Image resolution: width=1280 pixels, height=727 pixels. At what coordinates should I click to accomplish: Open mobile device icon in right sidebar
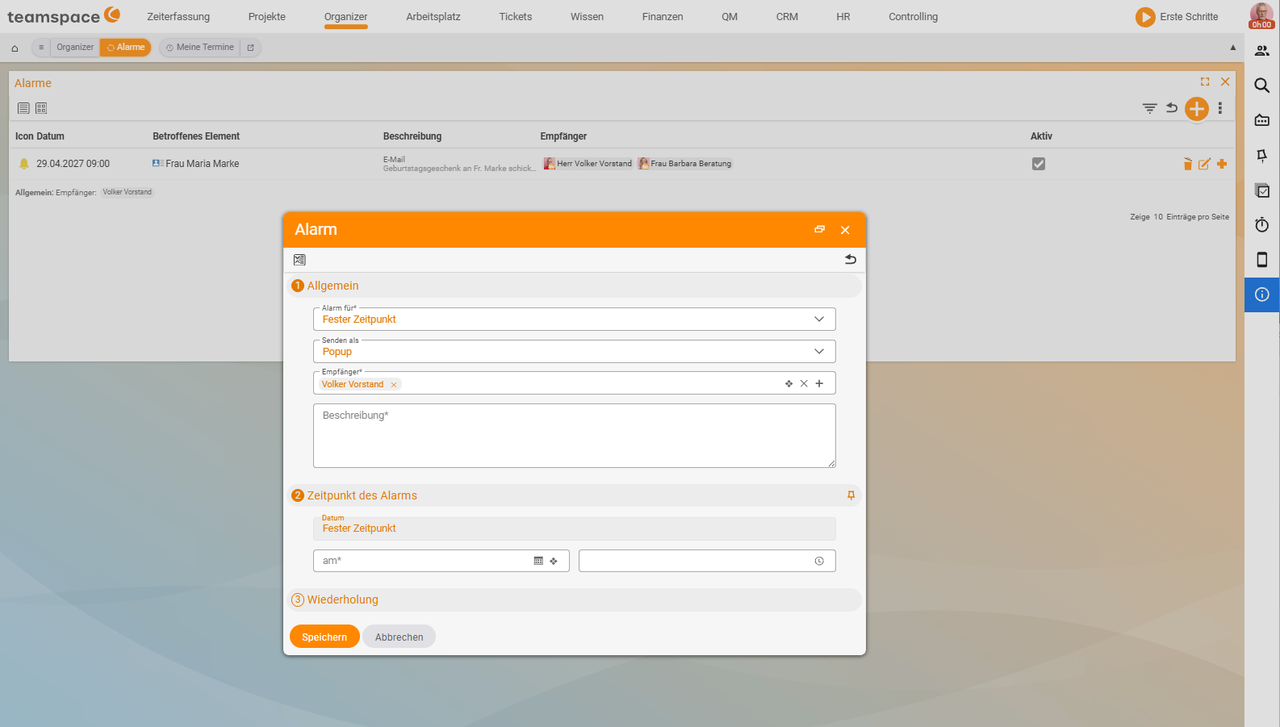(x=1262, y=260)
